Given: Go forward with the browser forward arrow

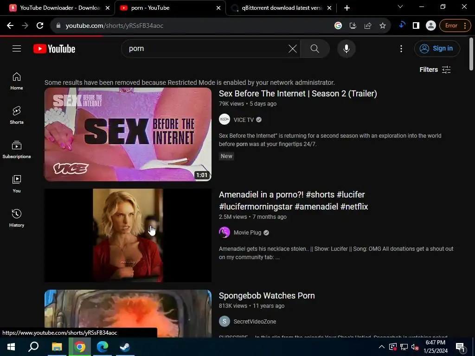Looking at the screenshot, I should 25,26.
